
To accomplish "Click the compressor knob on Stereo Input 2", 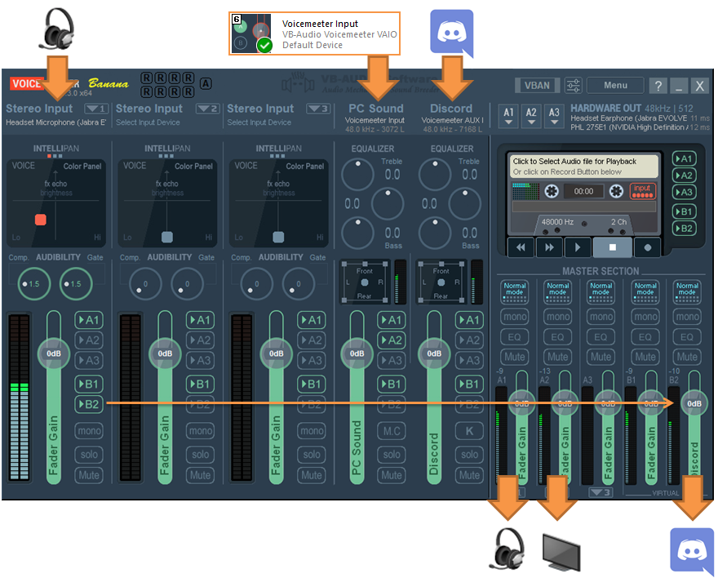I will pyautogui.click(x=145, y=284).
